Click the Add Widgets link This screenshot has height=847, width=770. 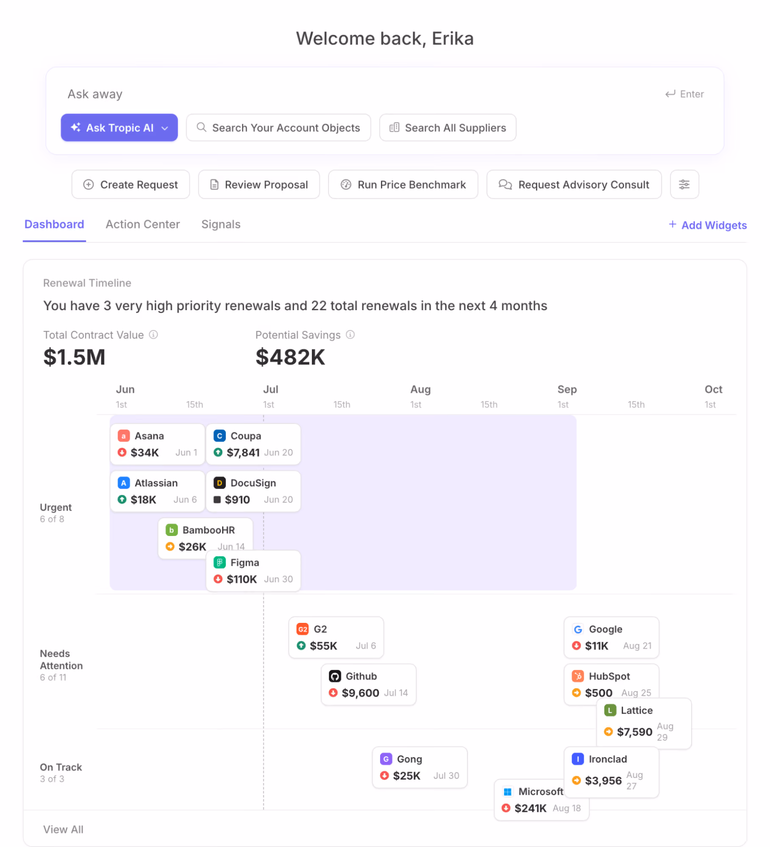pos(708,225)
